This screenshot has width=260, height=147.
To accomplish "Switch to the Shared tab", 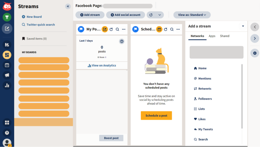I will [225, 36].
